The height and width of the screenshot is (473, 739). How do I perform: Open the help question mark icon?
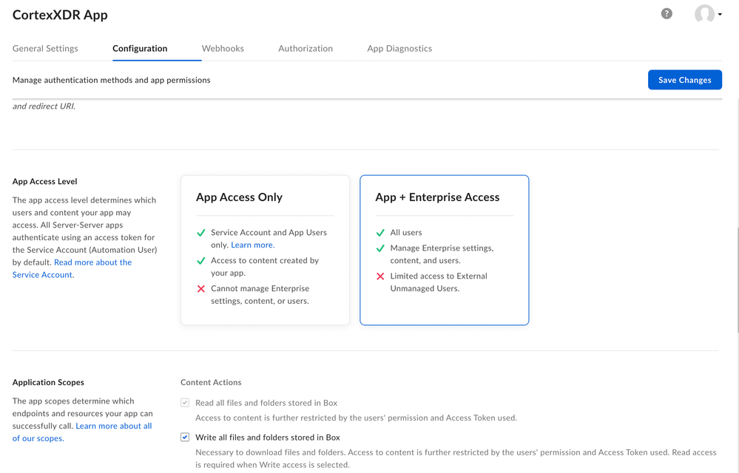click(667, 14)
